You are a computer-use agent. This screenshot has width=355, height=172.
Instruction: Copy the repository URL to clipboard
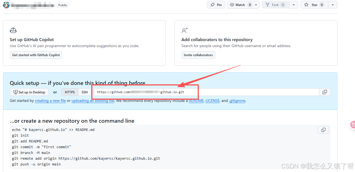pyautogui.click(x=325, y=92)
